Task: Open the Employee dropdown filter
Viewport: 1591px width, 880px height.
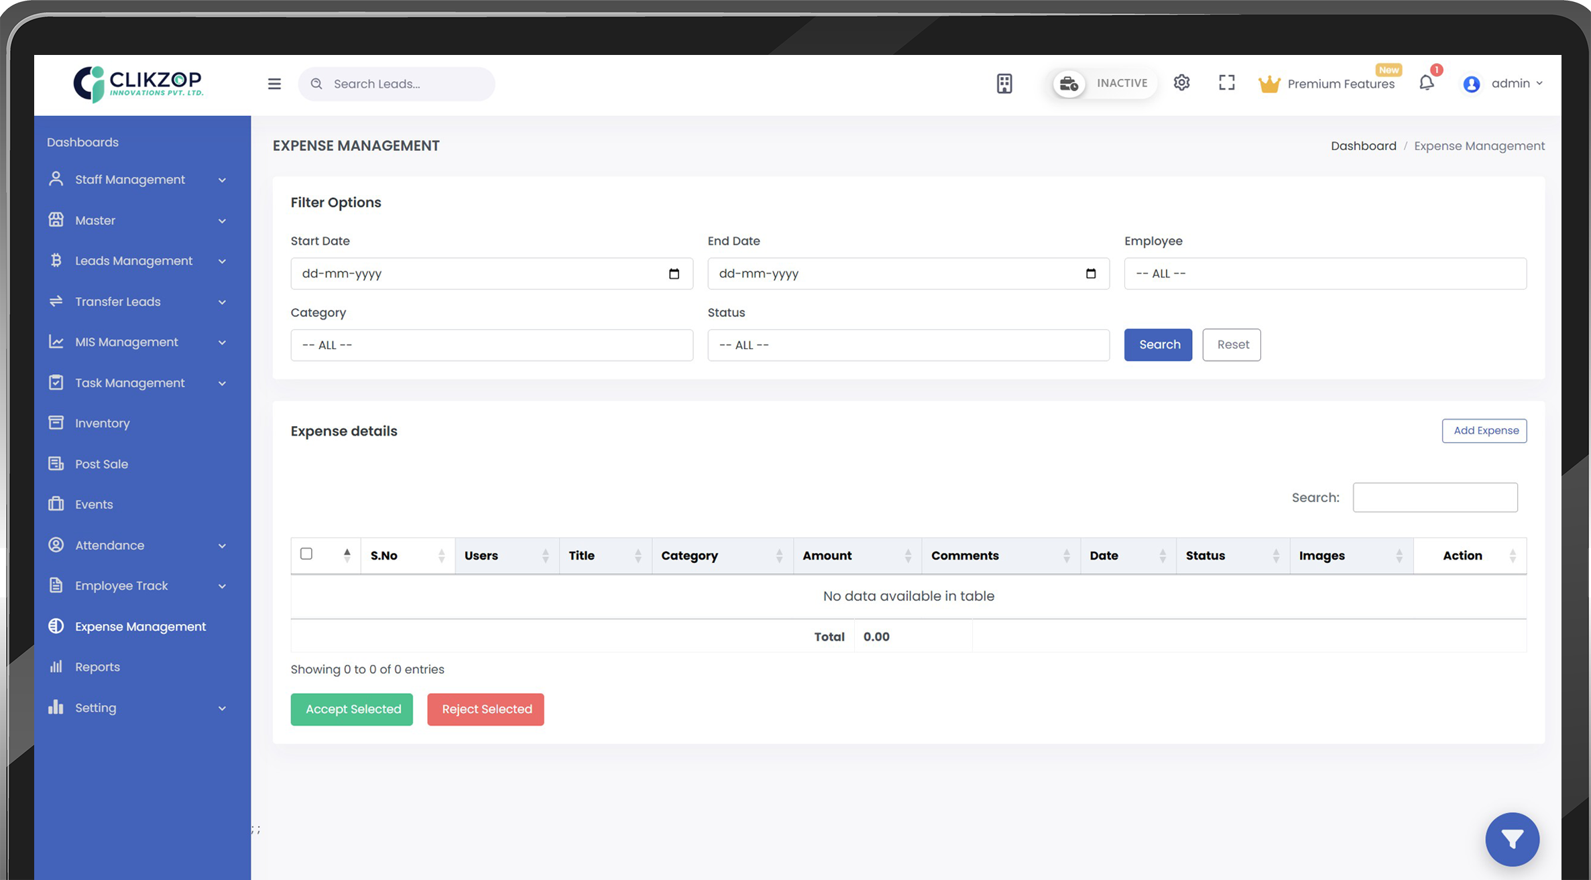Action: pyautogui.click(x=1325, y=273)
